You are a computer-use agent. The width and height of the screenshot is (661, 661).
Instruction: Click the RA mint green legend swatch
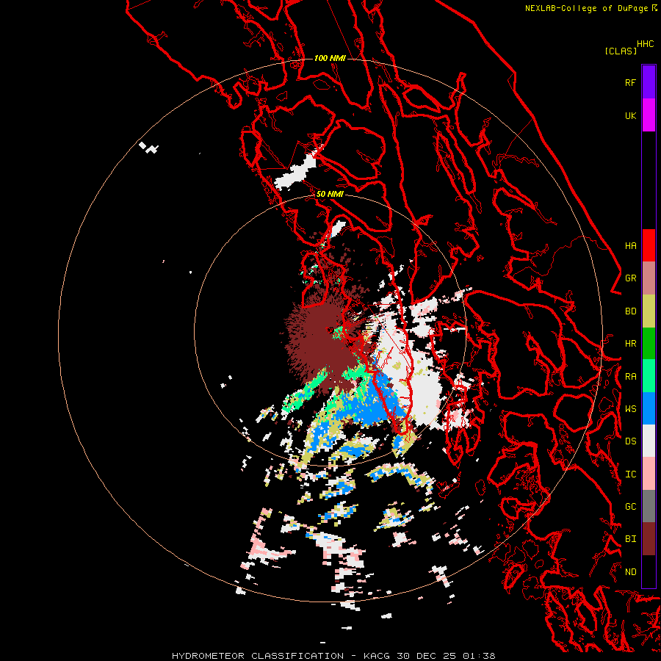pos(649,376)
